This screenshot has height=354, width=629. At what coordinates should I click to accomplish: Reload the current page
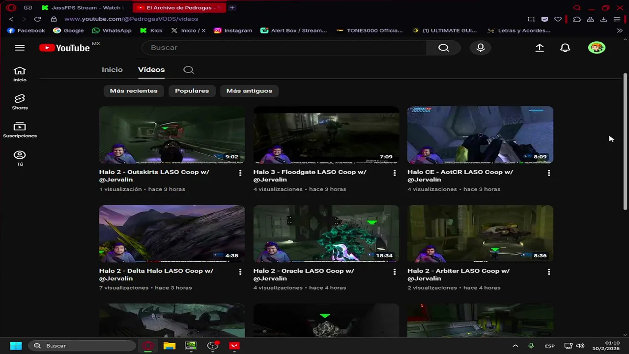[37, 19]
